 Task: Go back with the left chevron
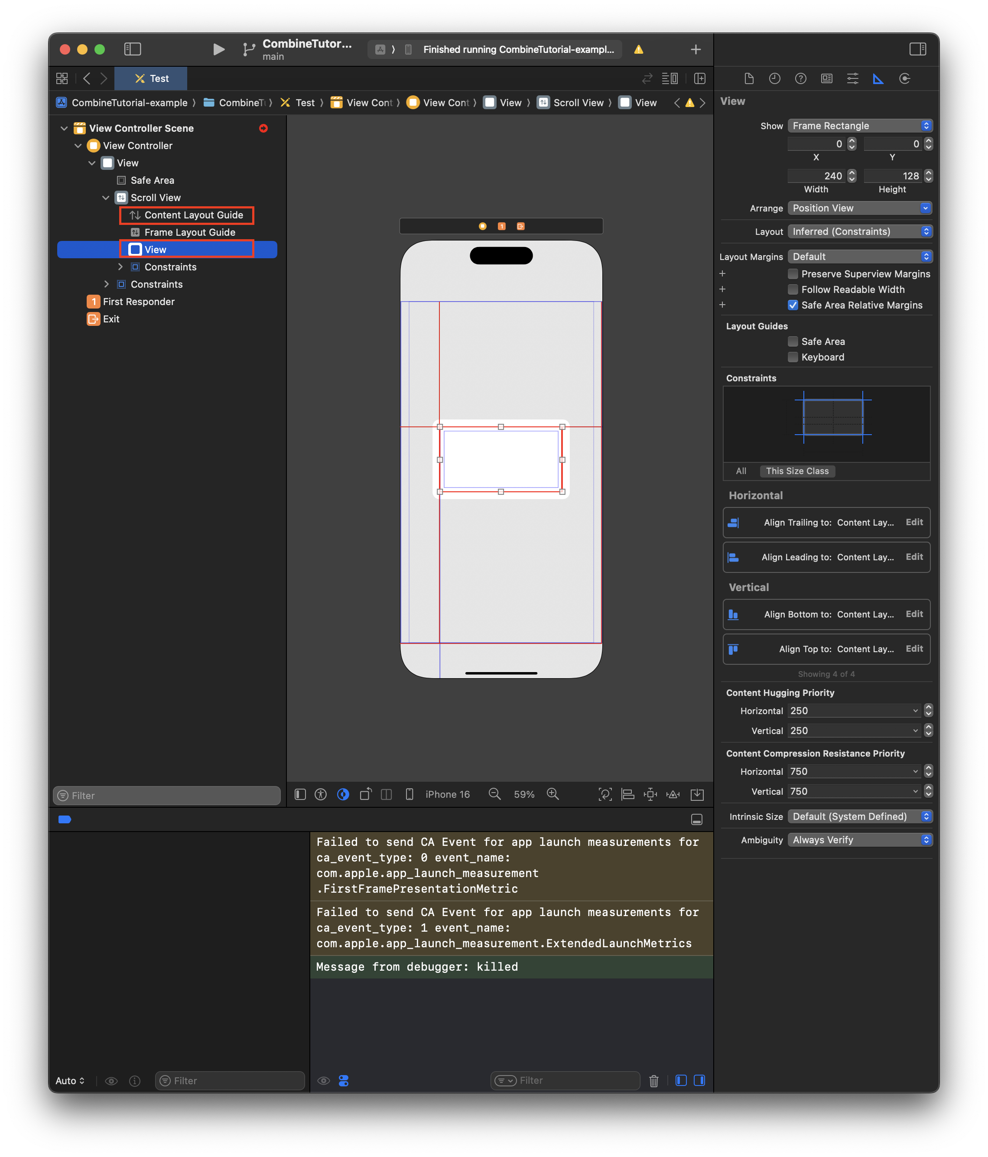(x=87, y=79)
